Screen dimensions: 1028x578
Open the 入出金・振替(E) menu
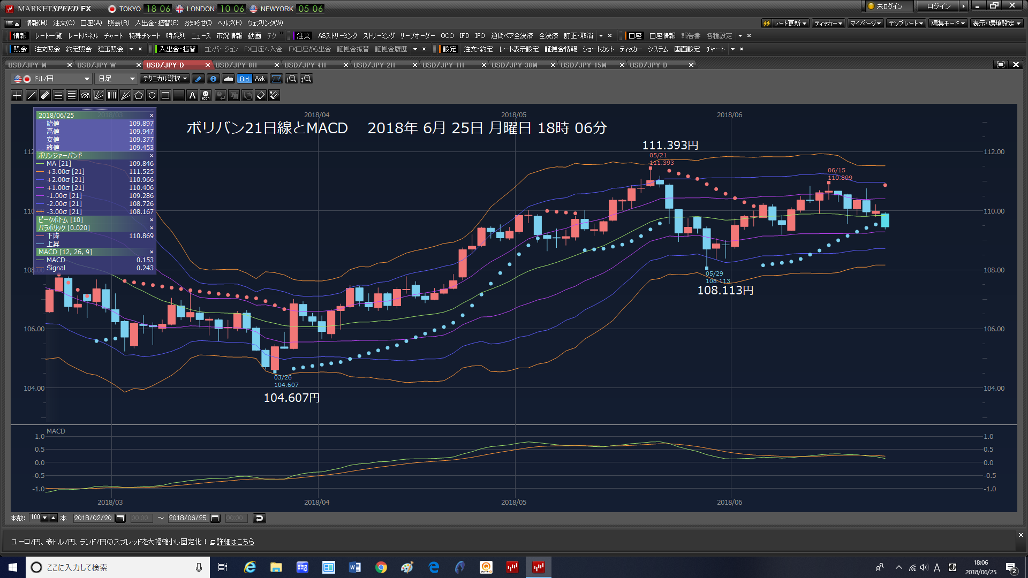[x=157, y=23]
